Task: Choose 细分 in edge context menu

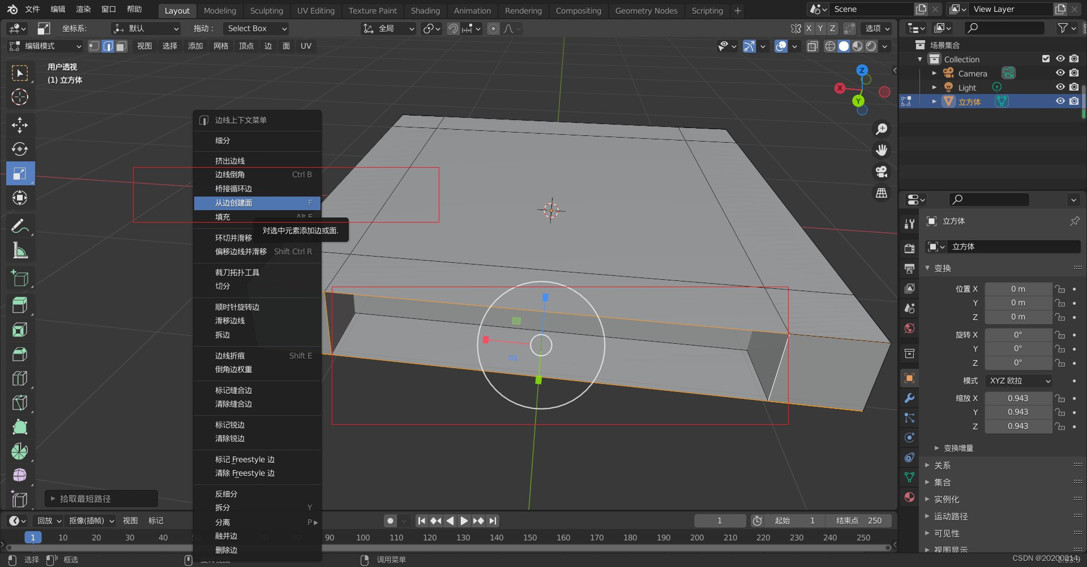Action: coord(257,140)
